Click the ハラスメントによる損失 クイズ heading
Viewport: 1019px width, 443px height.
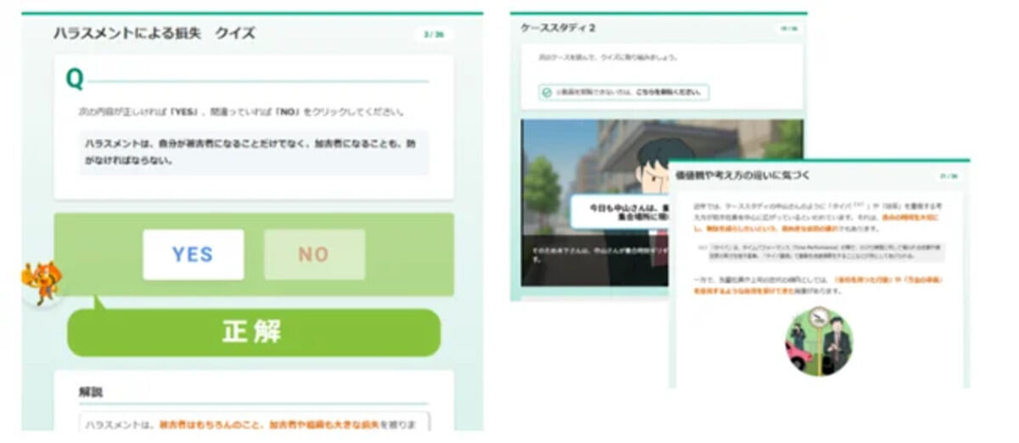coord(154,34)
